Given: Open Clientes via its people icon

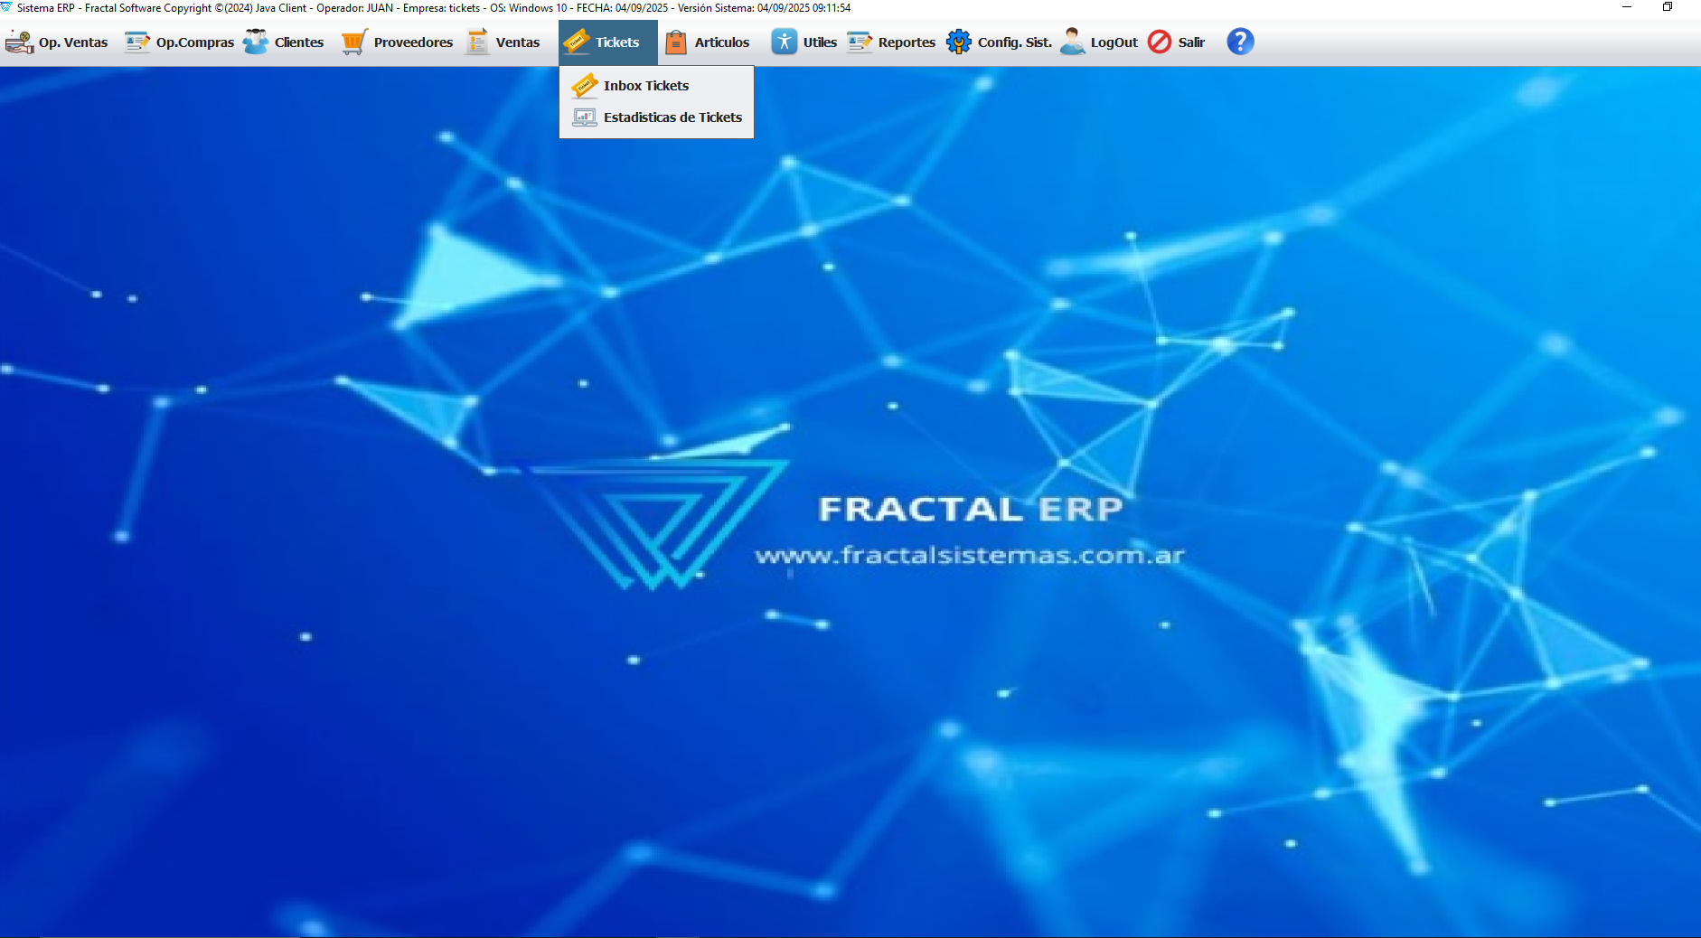Looking at the screenshot, I should coord(256,42).
